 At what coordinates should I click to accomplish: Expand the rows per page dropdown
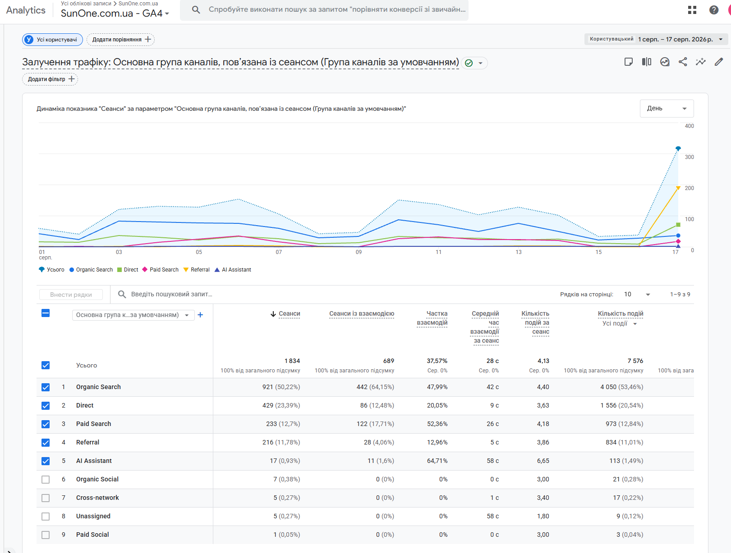pyautogui.click(x=637, y=295)
